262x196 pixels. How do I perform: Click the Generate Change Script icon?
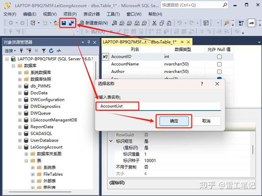tap(241, 23)
